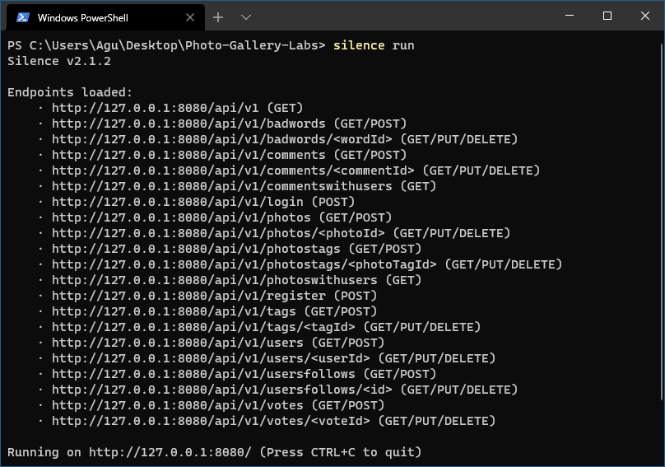The height and width of the screenshot is (467, 665).
Task: Click the /api/v1/votes (GET/POST) line
Action: tap(218, 405)
